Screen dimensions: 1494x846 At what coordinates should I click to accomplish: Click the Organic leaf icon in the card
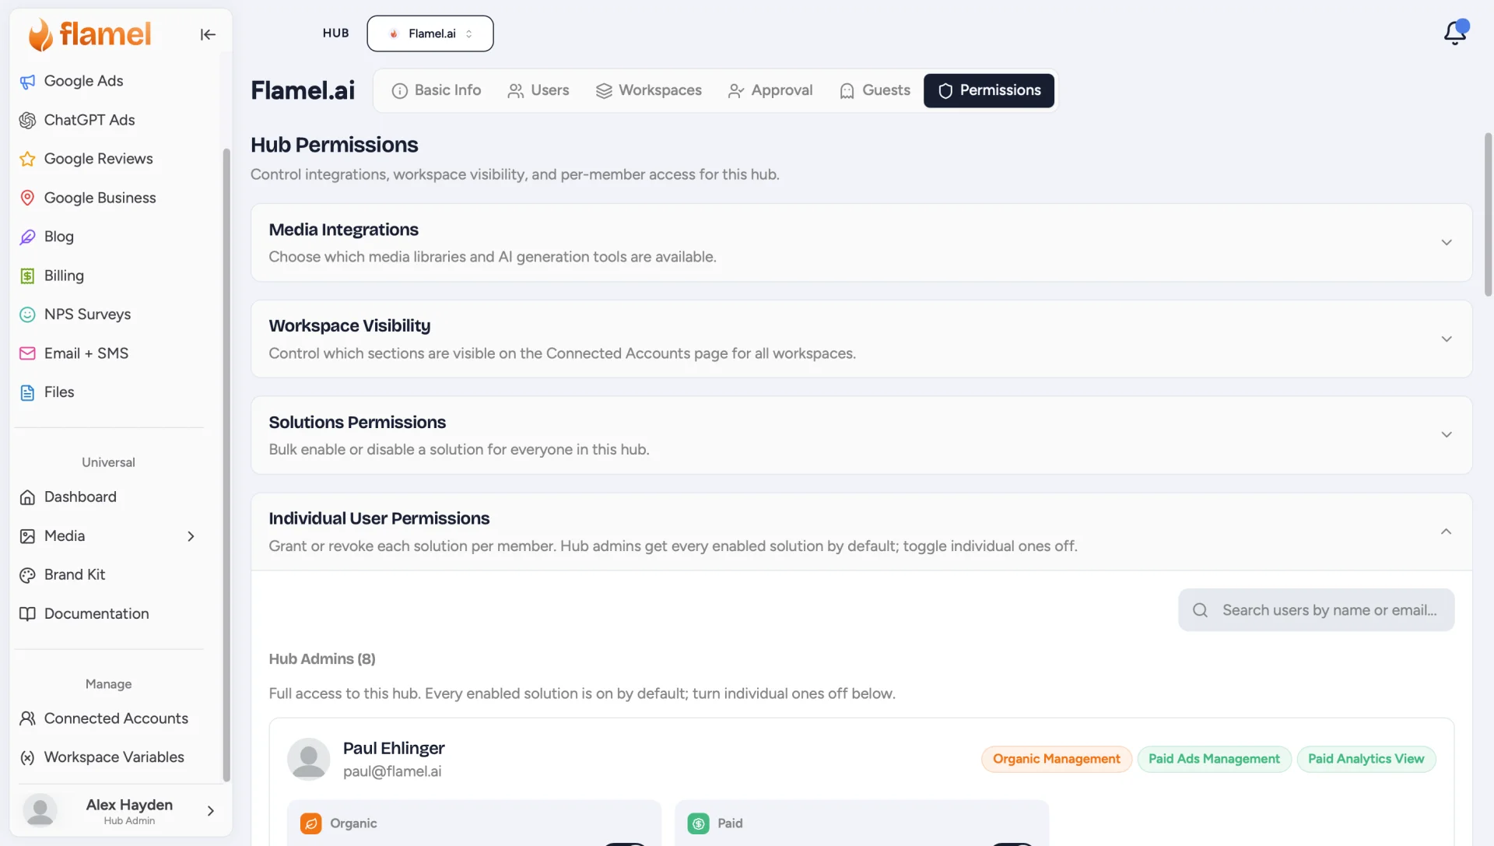310,823
